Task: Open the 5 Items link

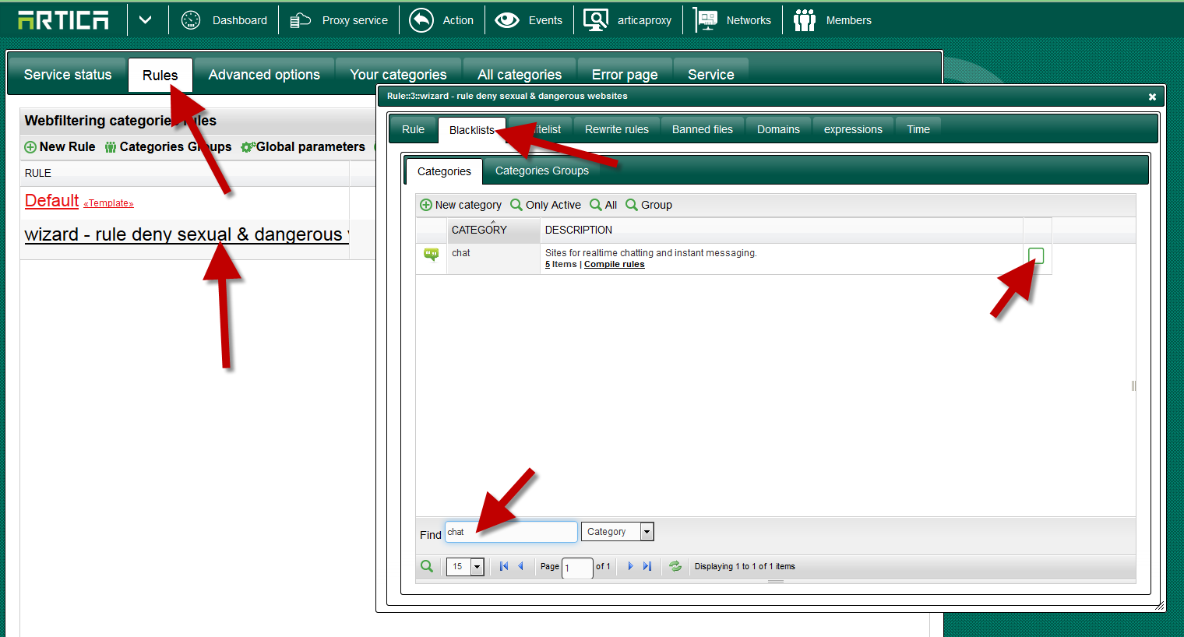Action: coord(561,265)
